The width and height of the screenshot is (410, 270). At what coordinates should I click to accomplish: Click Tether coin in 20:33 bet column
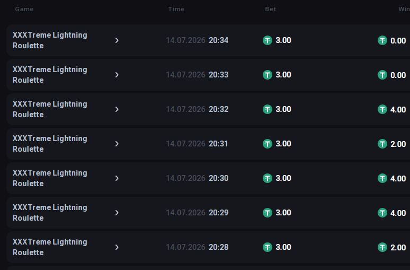pos(267,75)
